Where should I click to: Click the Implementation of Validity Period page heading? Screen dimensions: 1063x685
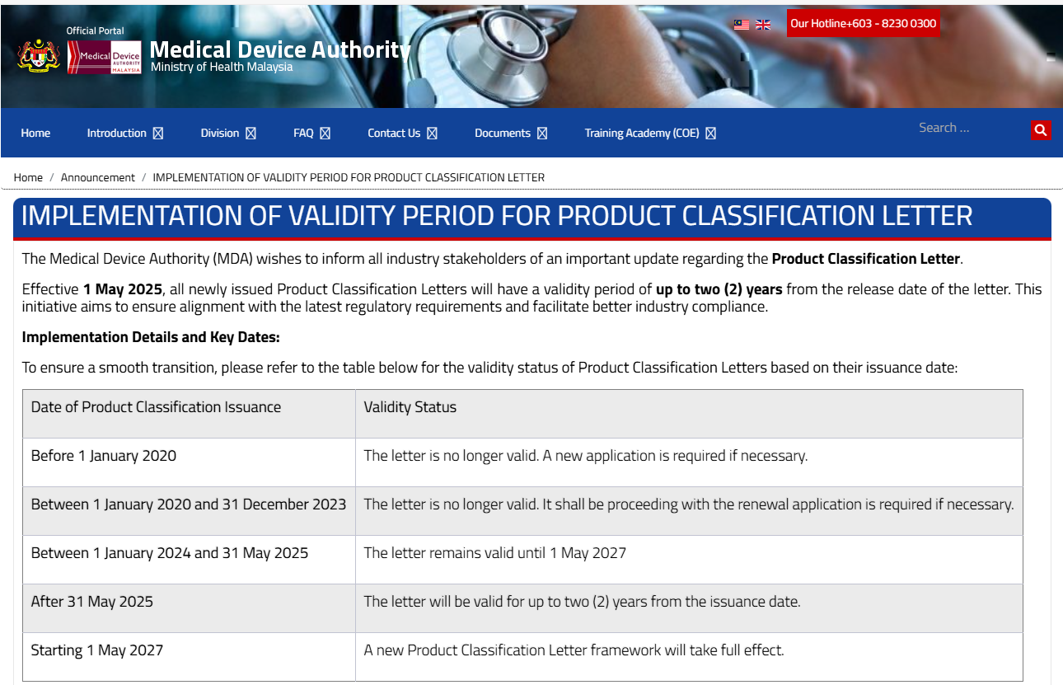(496, 216)
